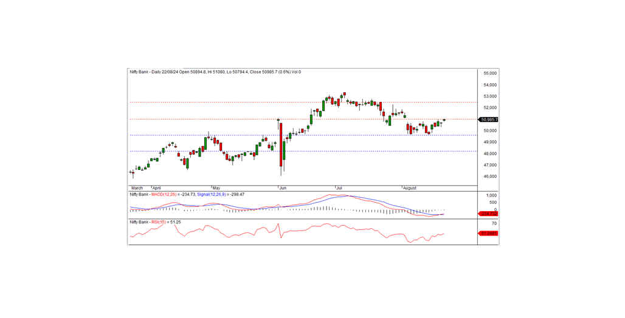This screenshot has height=318, width=625.
Task: Click the August label on time axis
Action: [410, 188]
